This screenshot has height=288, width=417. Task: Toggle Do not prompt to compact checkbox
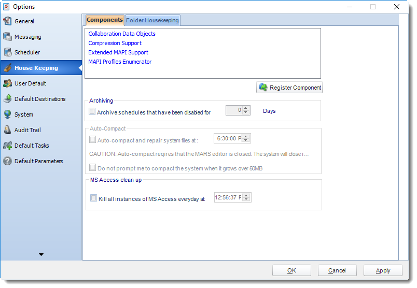point(92,167)
